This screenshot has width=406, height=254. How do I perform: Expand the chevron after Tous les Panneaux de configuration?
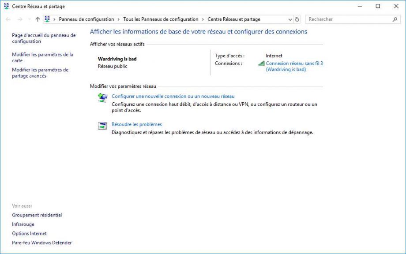(203, 19)
